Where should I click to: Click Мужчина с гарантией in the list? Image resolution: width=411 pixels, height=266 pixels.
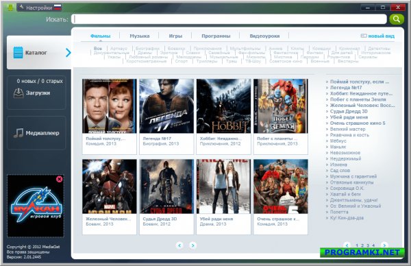tap(353, 177)
